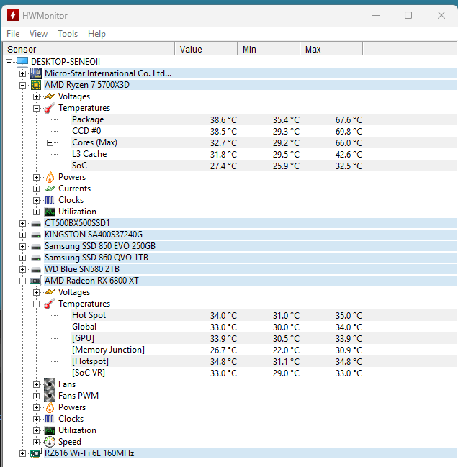Click the GPU Fans fan icon

50,384
